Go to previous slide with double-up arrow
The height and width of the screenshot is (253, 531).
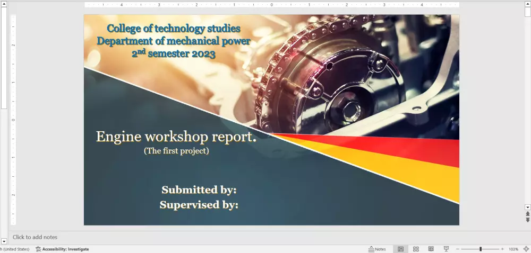[527, 214]
